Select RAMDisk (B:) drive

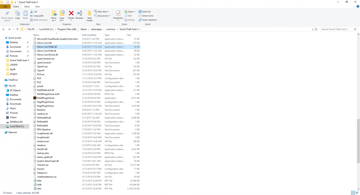click(x=16, y=122)
